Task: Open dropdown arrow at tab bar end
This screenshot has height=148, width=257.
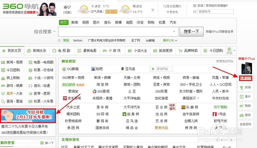Action: tap(235, 51)
